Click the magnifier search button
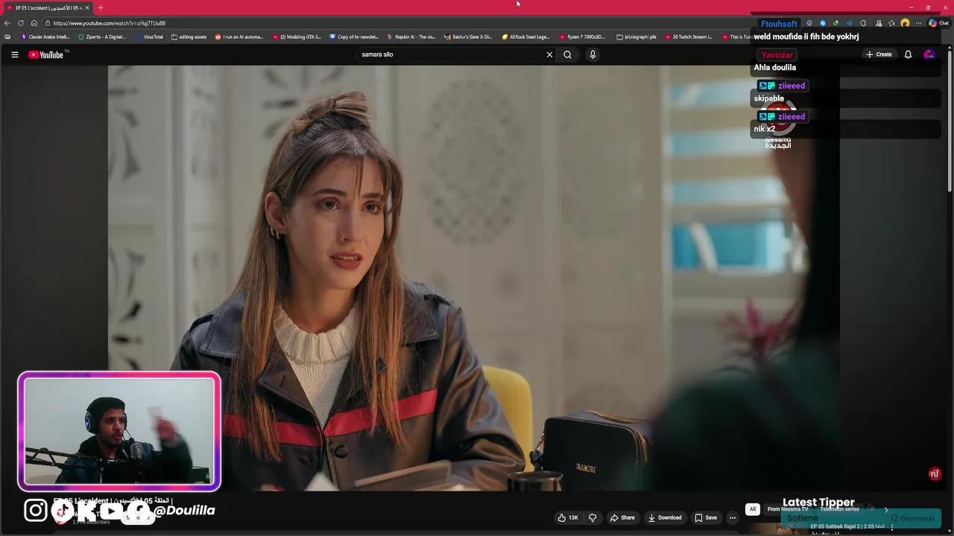The width and height of the screenshot is (954, 536). click(x=567, y=54)
